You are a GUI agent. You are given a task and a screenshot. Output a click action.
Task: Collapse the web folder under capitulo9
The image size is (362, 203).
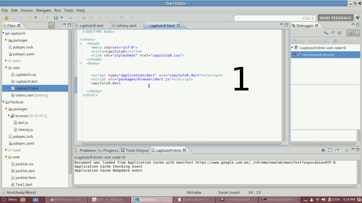6,68
